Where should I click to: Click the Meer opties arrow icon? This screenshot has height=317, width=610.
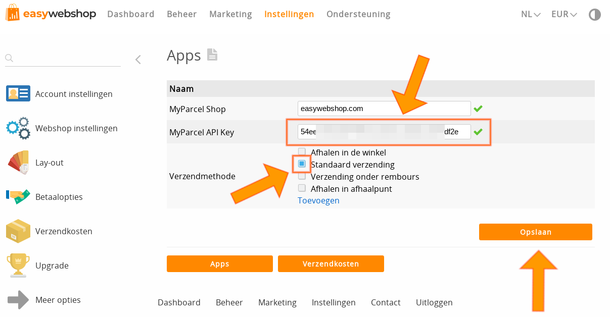(x=18, y=299)
